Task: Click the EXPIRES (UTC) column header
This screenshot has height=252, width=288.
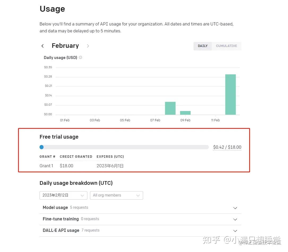Action: pyautogui.click(x=110, y=157)
